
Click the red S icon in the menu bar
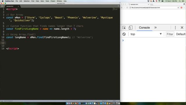(156, 1)
